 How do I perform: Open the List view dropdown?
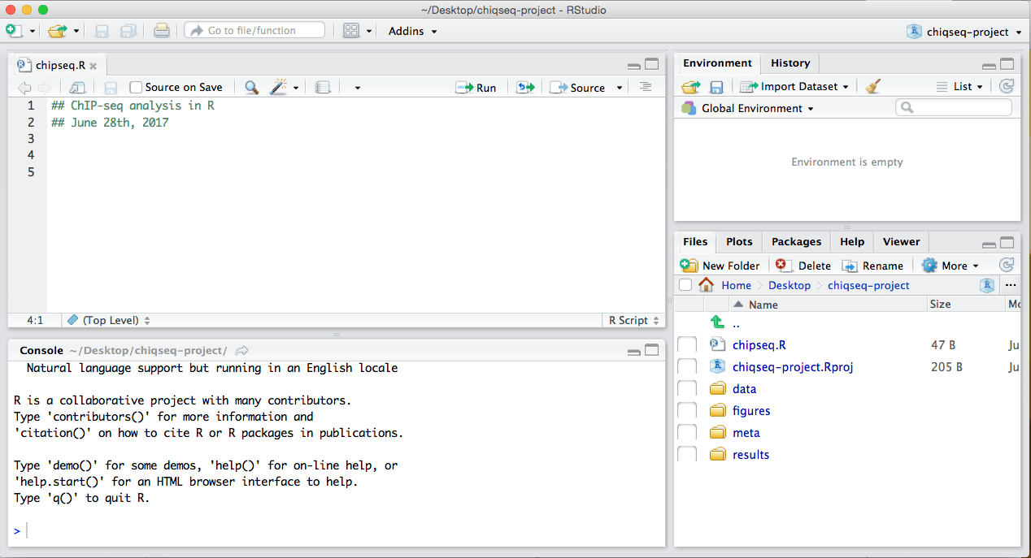pyautogui.click(x=959, y=86)
